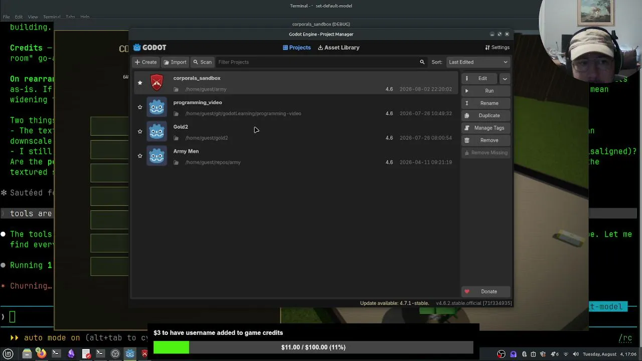Viewport: 642px width, 361px height.
Task: Open the Sort dropdown set to Last Edited
Action: 478,62
